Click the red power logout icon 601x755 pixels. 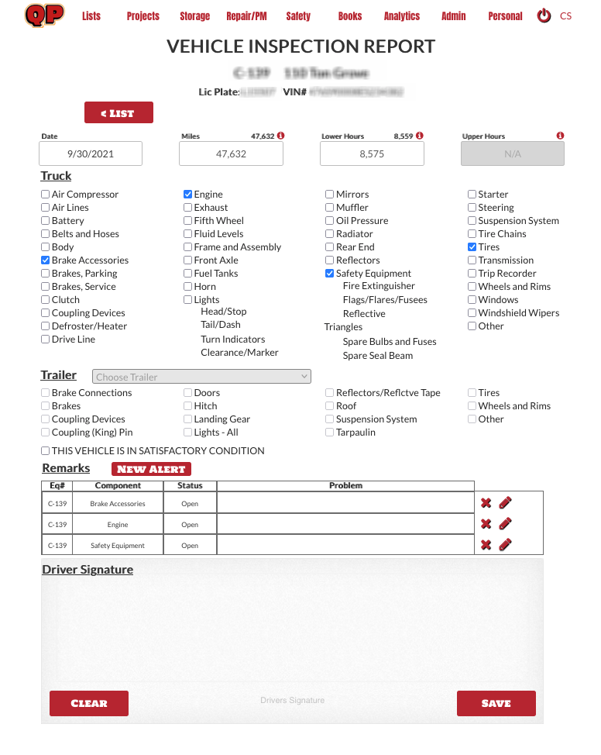click(x=544, y=16)
